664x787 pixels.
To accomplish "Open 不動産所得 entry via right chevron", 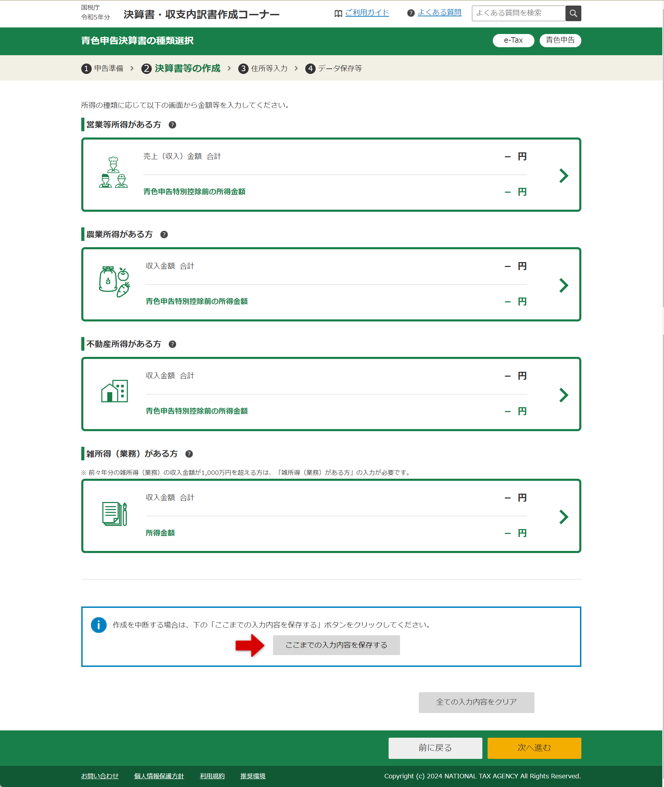I will [563, 395].
